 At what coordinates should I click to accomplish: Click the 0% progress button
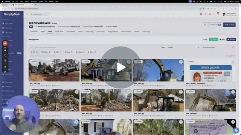[205, 25]
